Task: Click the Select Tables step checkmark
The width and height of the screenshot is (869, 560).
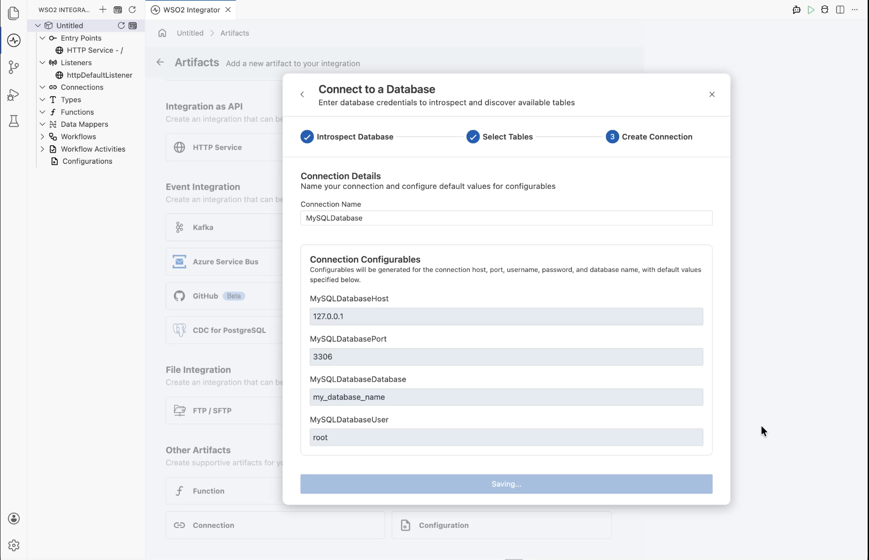Action: point(473,137)
